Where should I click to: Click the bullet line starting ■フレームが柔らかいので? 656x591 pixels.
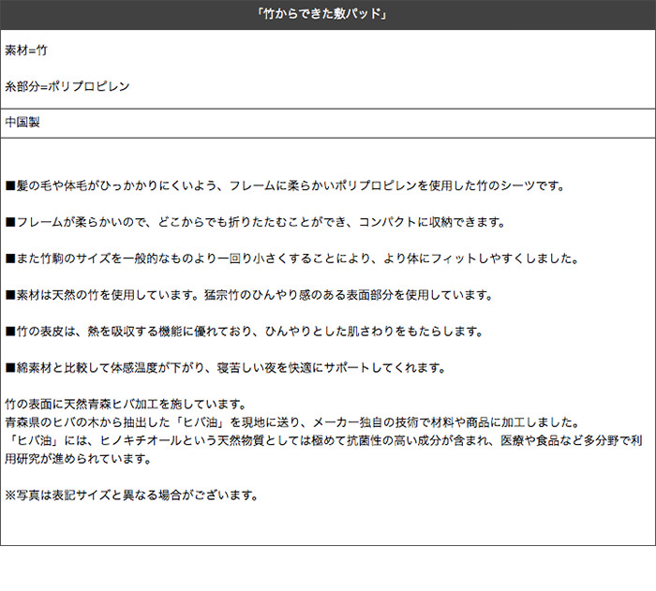click(256, 222)
